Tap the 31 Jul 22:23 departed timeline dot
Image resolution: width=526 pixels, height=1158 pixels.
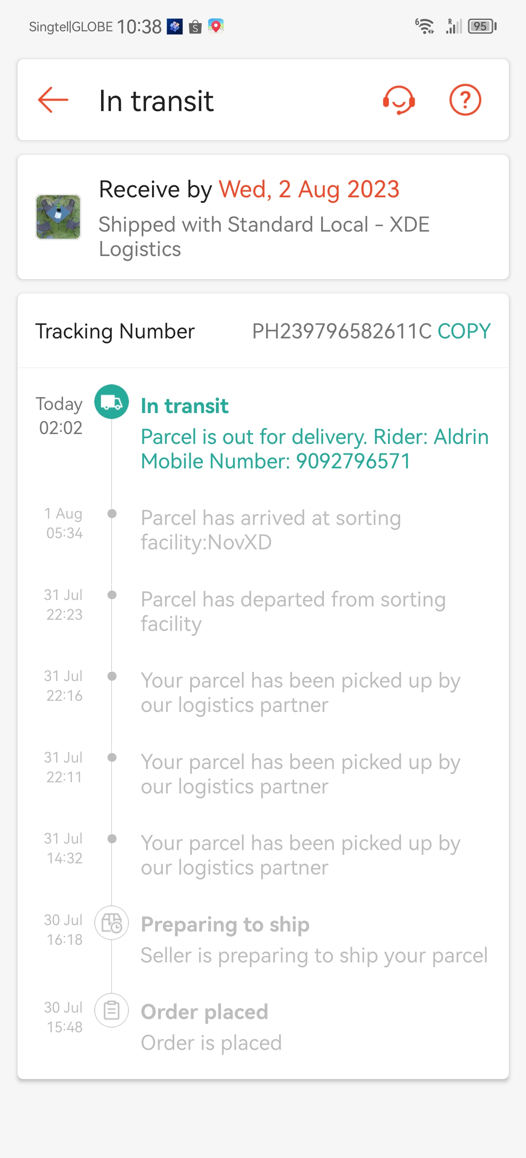pyautogui.click(x=112, y=595)
